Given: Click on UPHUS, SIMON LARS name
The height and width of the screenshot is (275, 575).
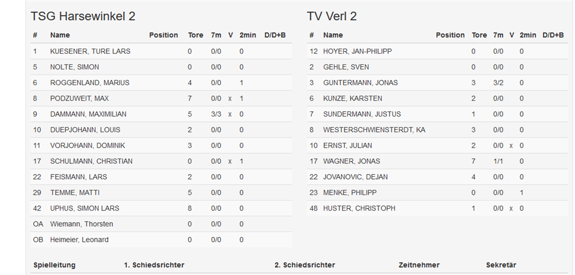Looking at the screenshot, I should 84,208.
